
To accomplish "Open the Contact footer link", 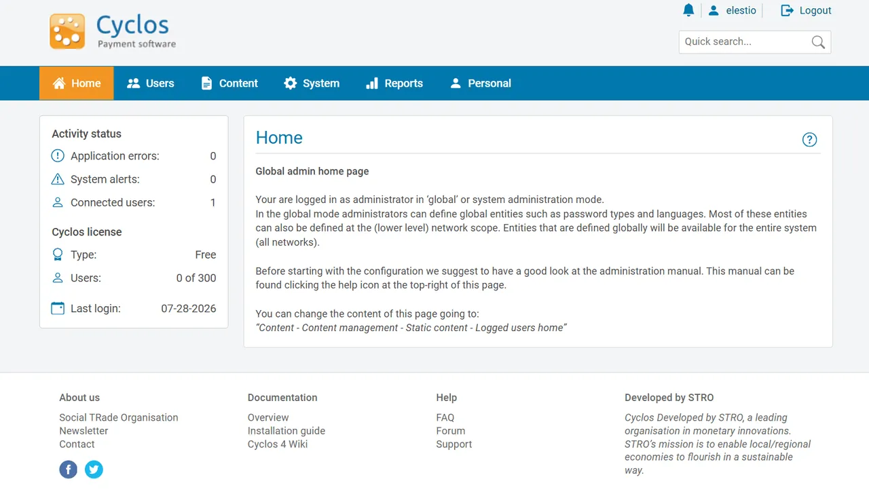I will 77,444.
